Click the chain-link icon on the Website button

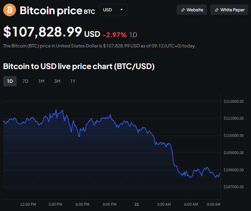tap(183, 10)
